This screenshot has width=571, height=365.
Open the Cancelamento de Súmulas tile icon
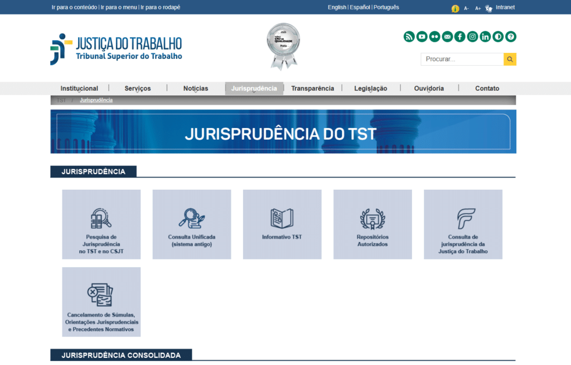100,295
